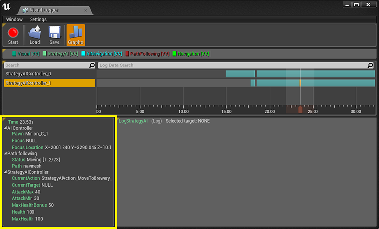The image size is (379, 229).
Task: Toggle the Navigation [VV] category filter
Action: point(191,54)
